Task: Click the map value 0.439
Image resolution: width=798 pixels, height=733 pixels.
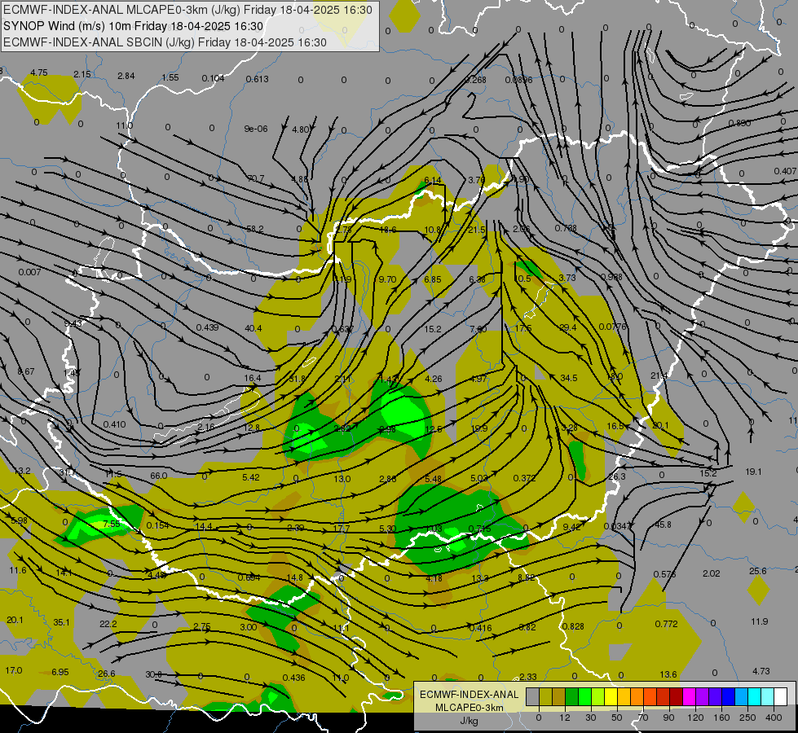Action: pos(207,327)
